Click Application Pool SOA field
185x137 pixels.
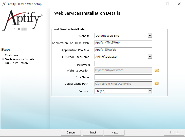point(123,50)
